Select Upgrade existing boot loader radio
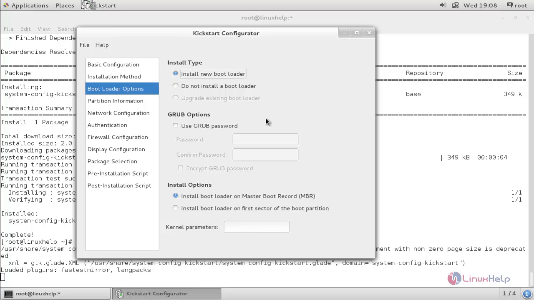Screen dimensions: 534x300 tap(216, 98)
